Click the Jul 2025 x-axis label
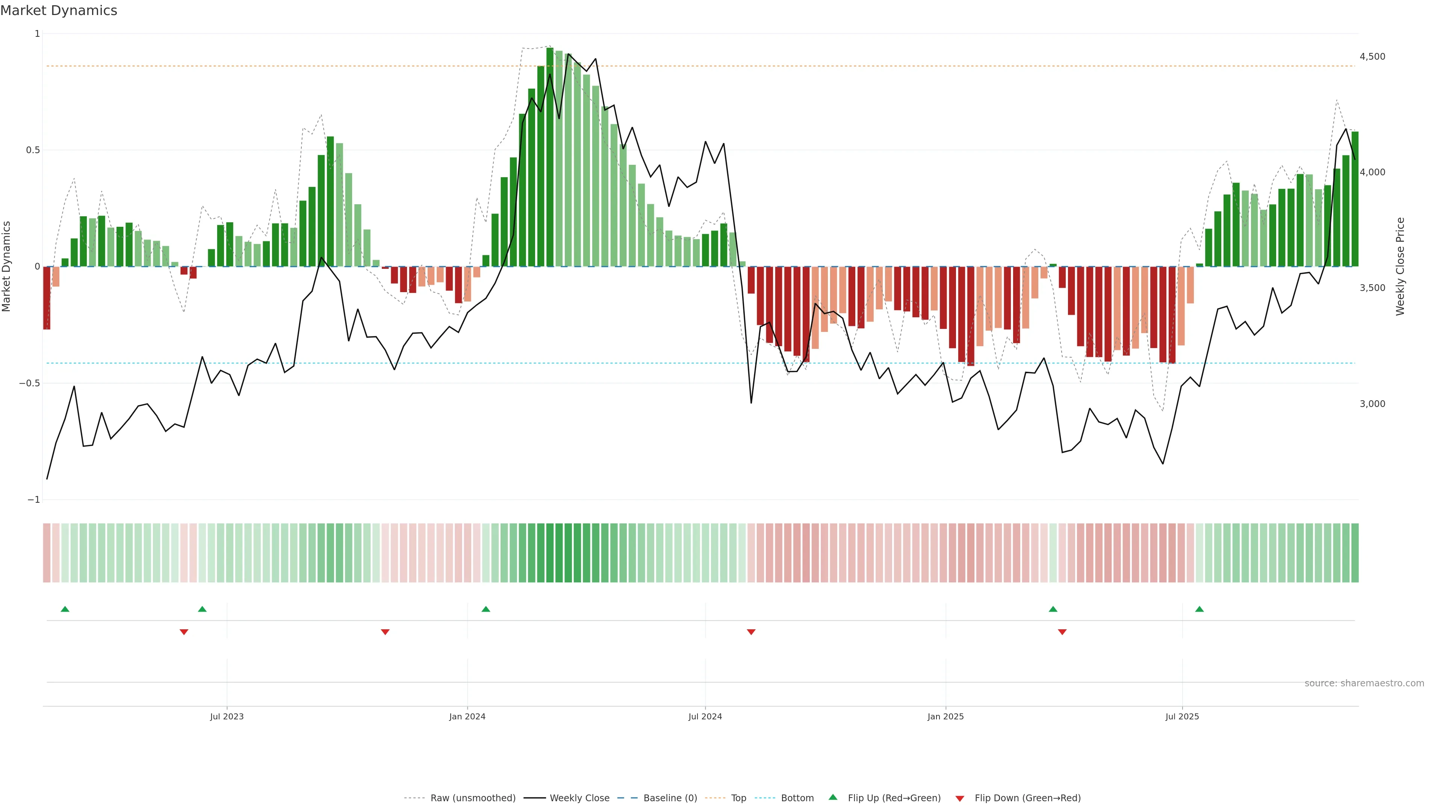 (x=1182, y=716)
